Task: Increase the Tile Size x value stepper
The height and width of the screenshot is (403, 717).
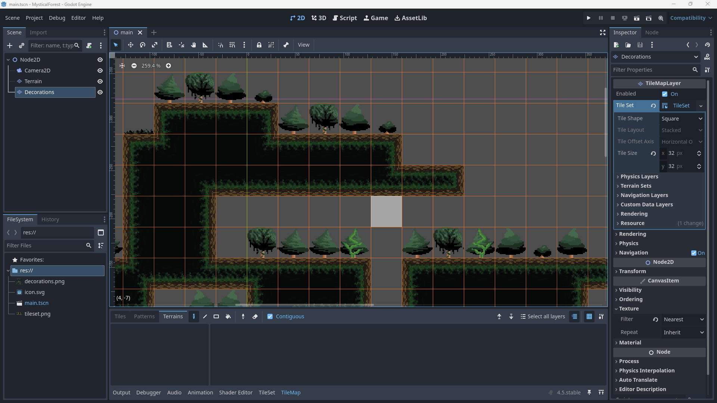Action: (x=699, y=151)
